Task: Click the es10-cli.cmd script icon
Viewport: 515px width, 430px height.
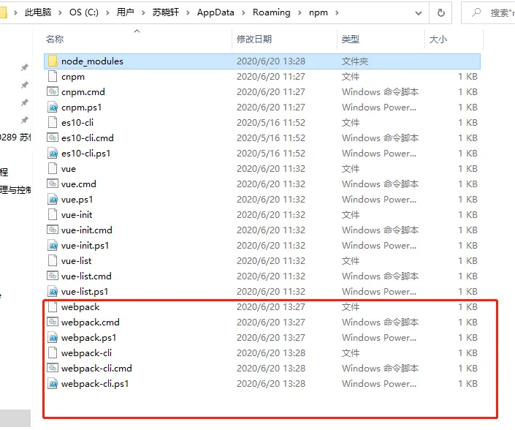Action: pos(53,137)
